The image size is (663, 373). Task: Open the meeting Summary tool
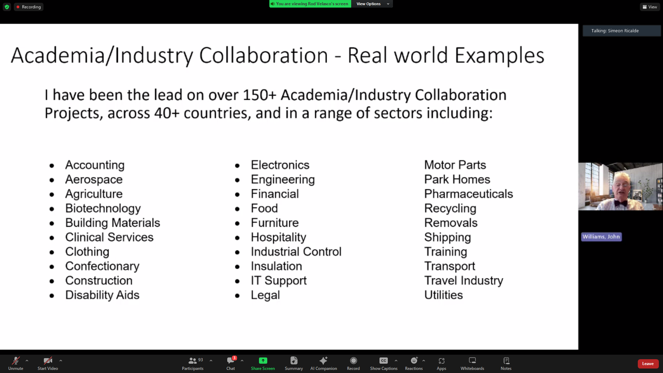coord(294,363)
